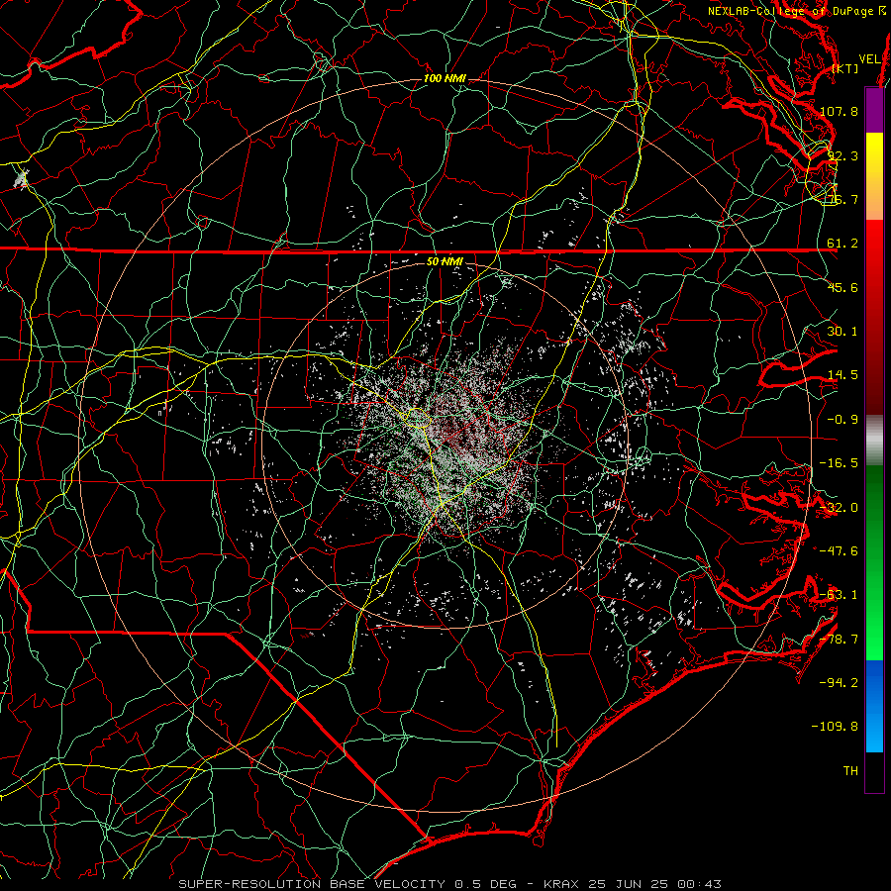This screenshot has height=891, width=891.
Task: Click the 92.3 velocity scale value
Action: [842, 155]
